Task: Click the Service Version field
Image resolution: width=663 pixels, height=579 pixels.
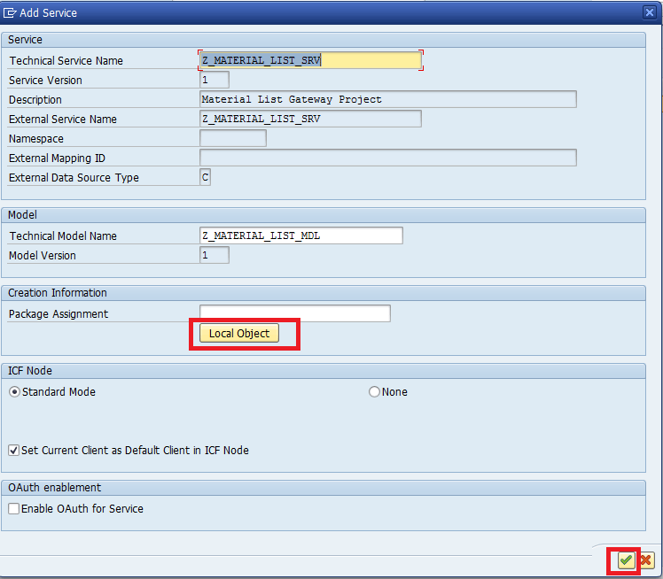Action: pos(214,80)
